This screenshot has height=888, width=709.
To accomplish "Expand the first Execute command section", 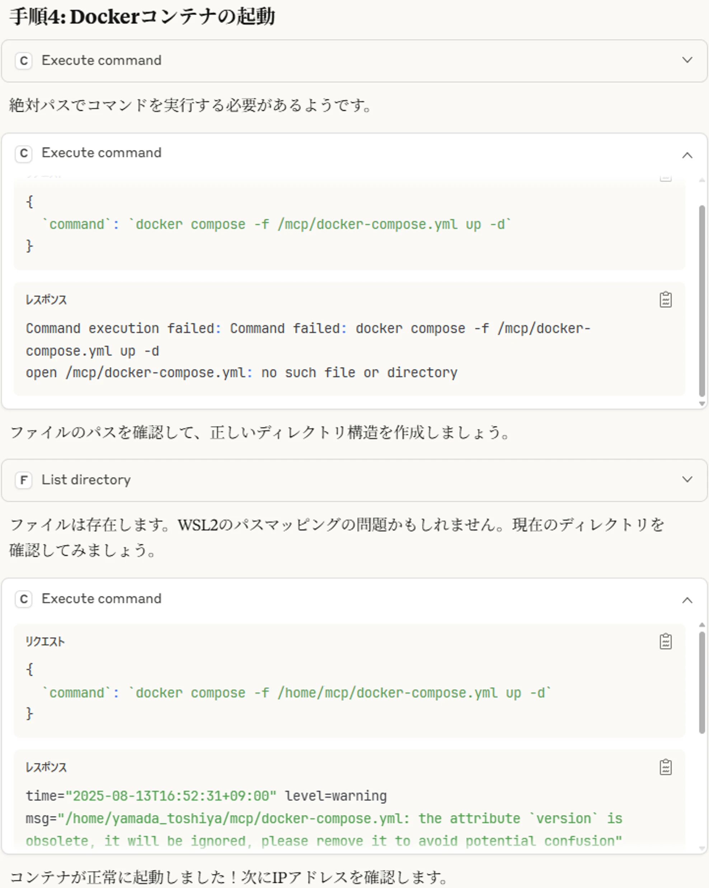I will (687, 61).
